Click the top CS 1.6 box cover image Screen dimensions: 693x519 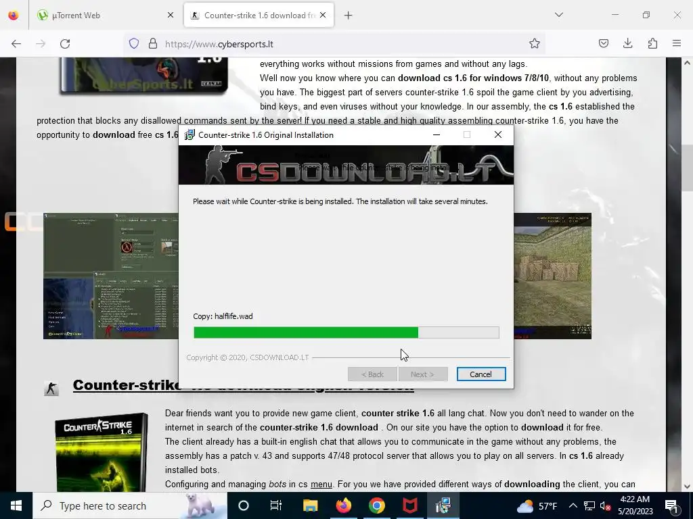[x=143, y=75]
